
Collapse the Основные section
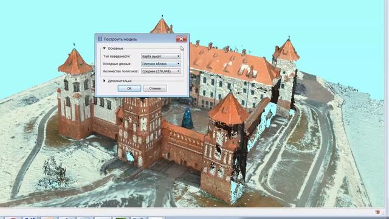tap(105, 49)
